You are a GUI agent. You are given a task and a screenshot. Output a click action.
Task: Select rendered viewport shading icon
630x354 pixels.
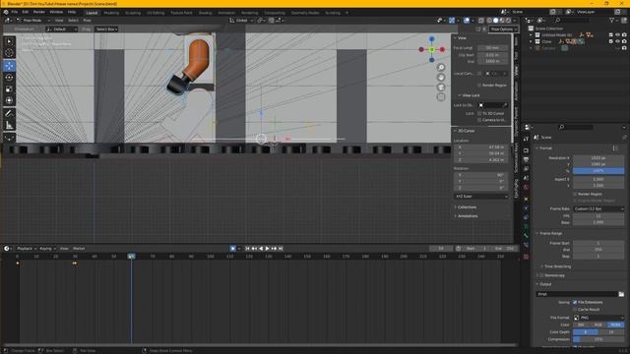click(508, 20)
